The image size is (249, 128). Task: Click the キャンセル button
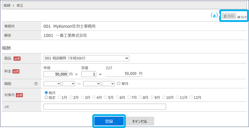(140, 121)
